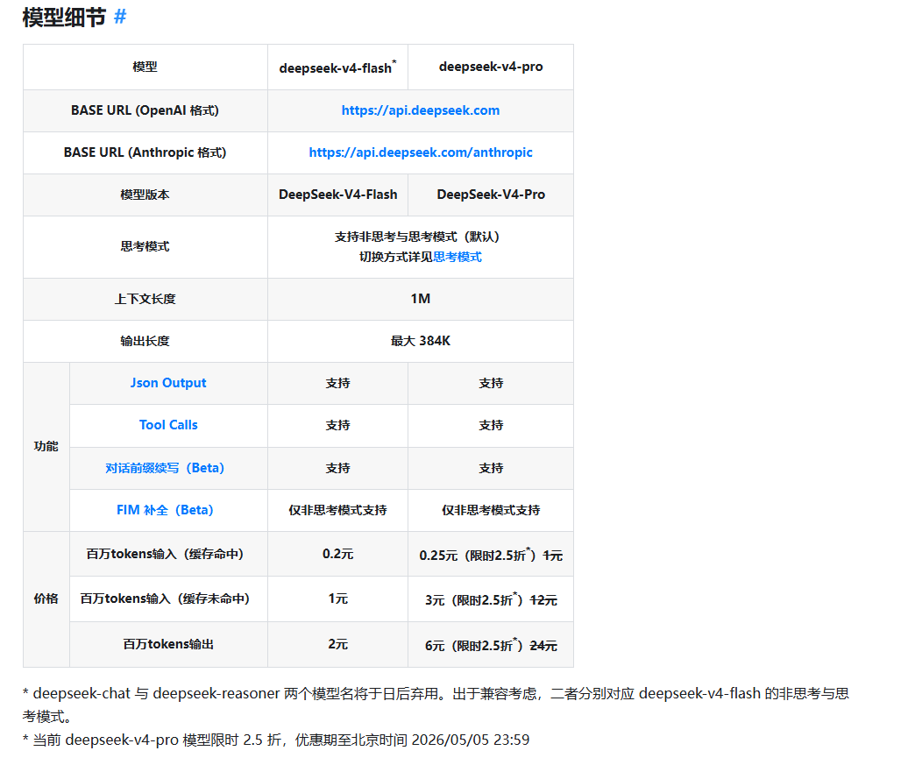Click the 模型版本 row label
The height and width of the screenshot is (772, 915).
(x=145, y=195)
